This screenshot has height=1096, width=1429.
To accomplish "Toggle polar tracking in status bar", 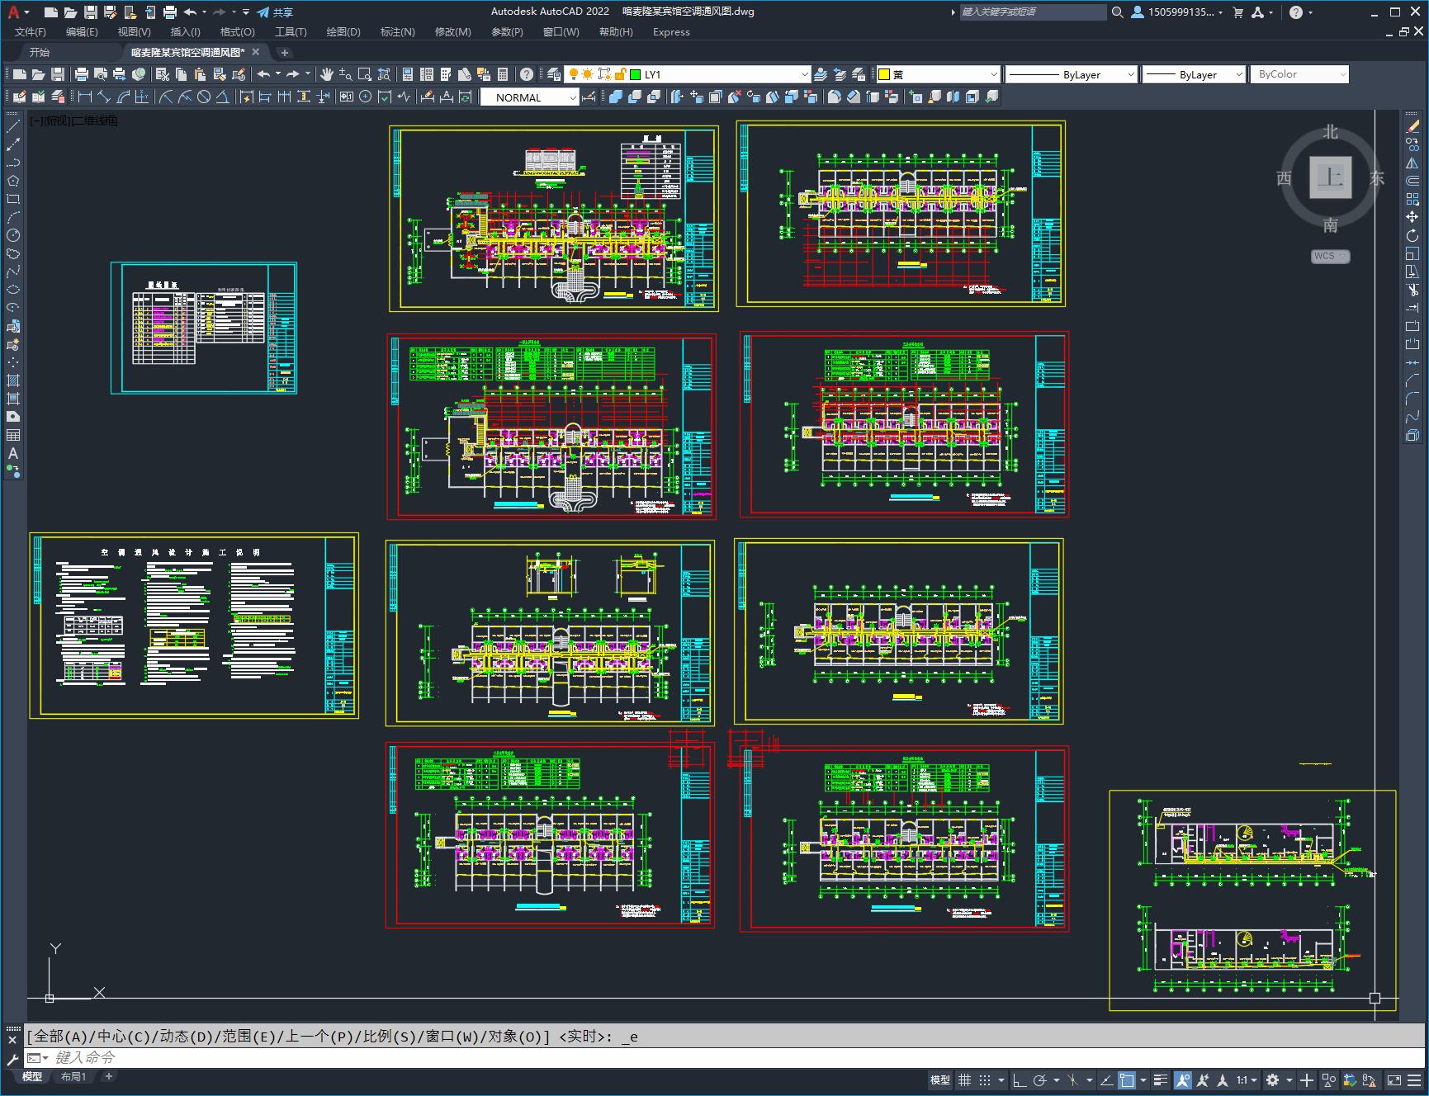I will (1040, 1079).
